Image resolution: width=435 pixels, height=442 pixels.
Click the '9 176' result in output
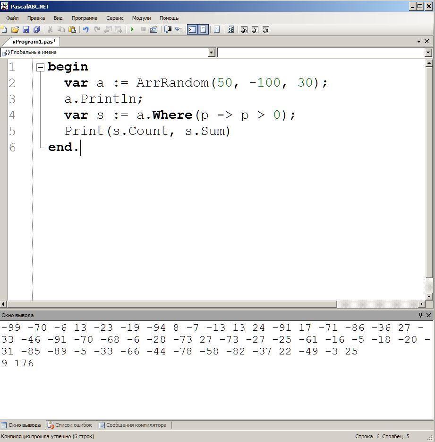(17, 363)
